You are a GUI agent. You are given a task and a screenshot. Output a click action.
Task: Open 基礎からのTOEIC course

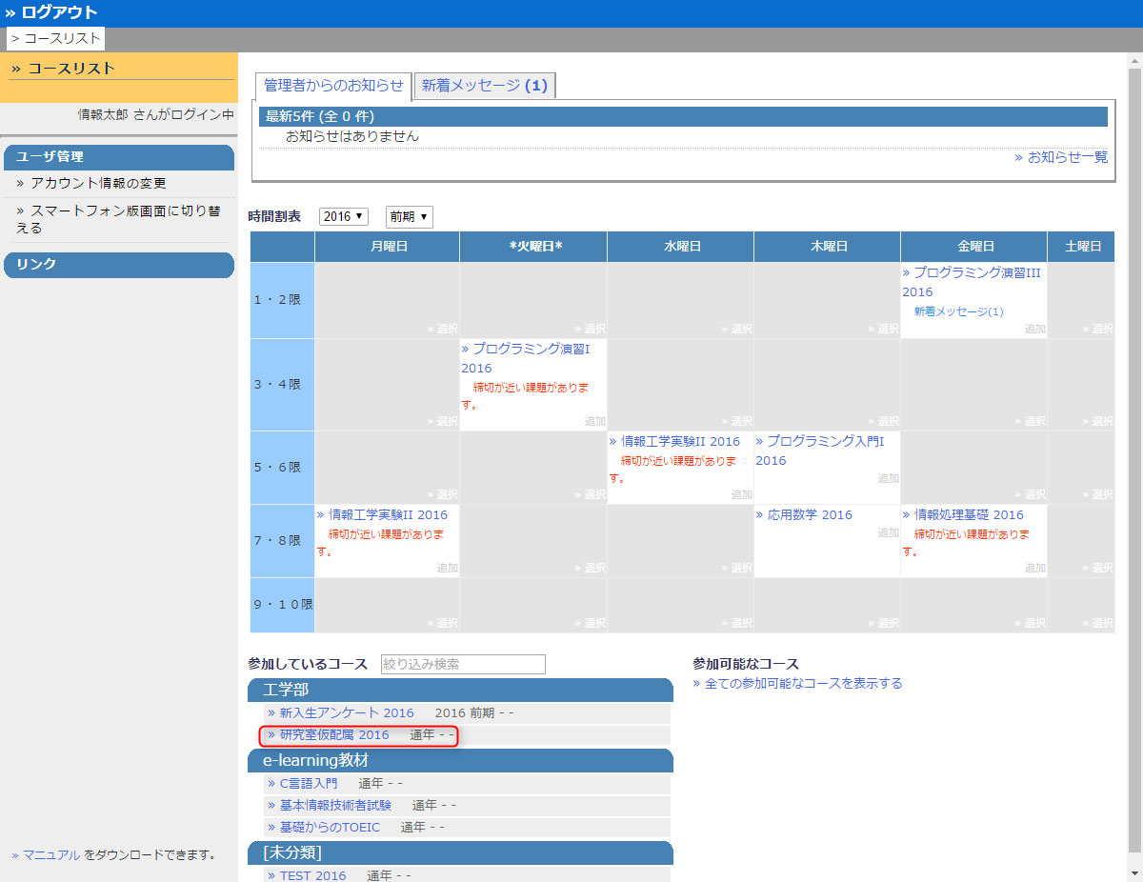(x=330, y=828)
